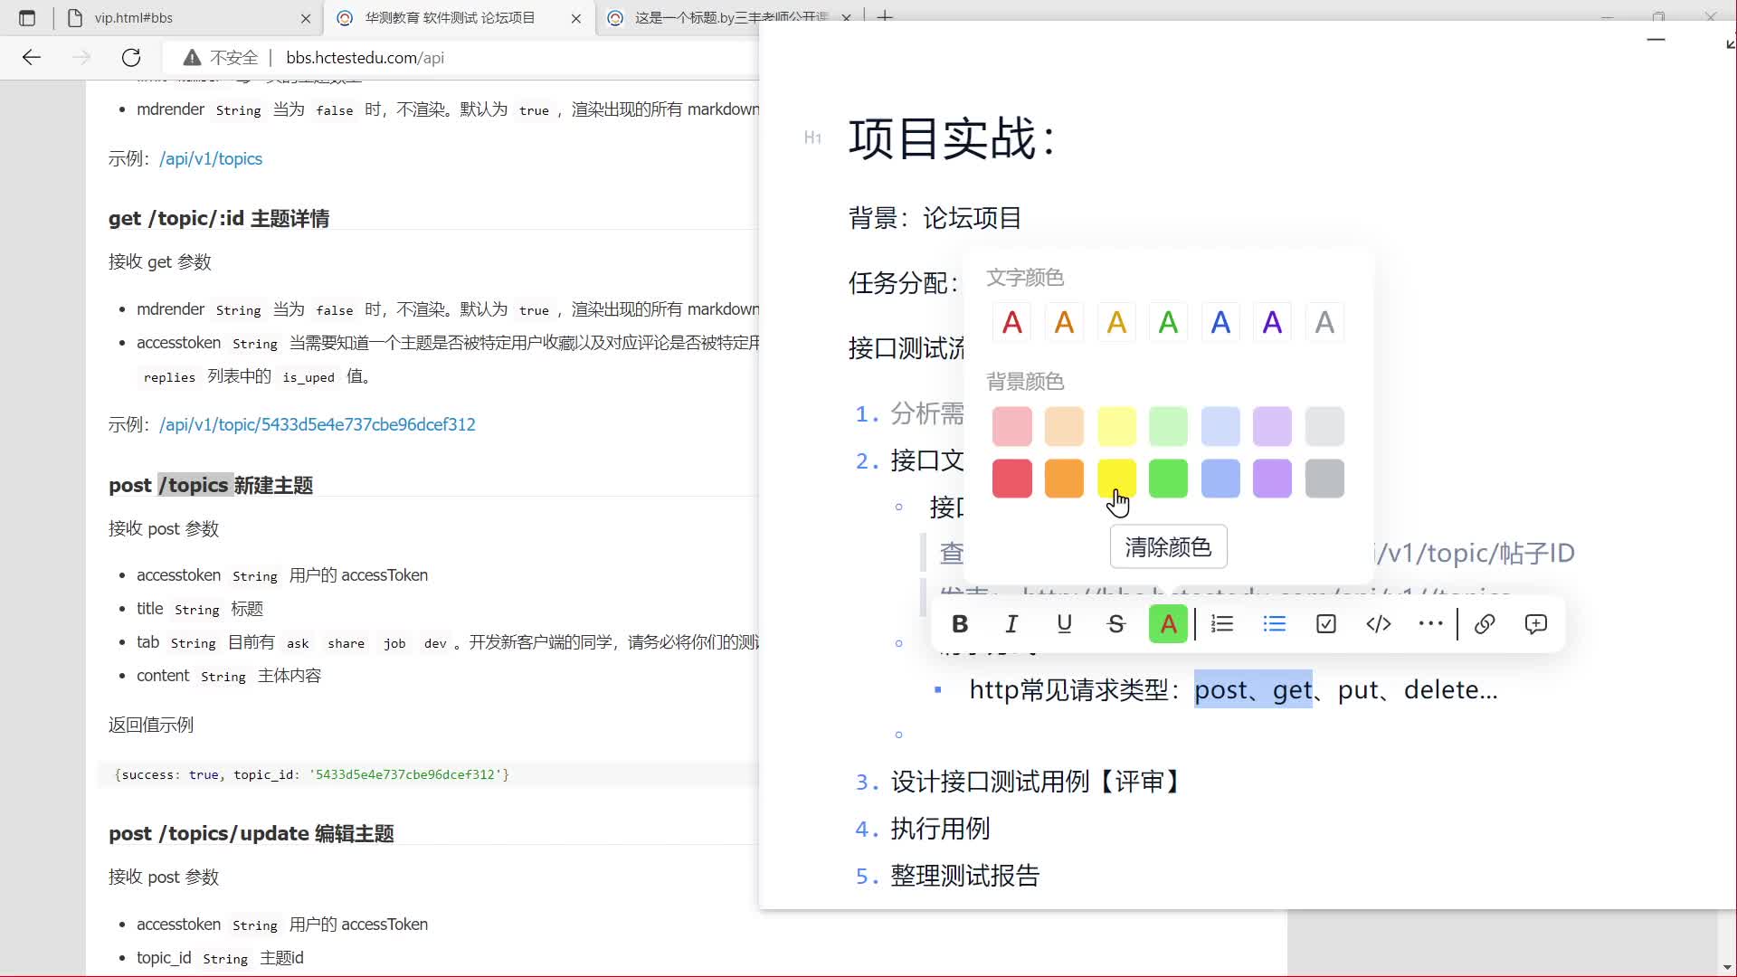Switch to the vip.html#bbs tab
This screenshot has width=1737, height=977.
pyautogui.click(x=185, y=18)
